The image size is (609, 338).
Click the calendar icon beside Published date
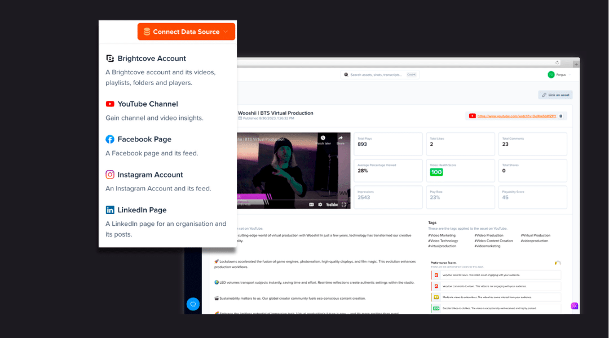(x=240, y=118)
